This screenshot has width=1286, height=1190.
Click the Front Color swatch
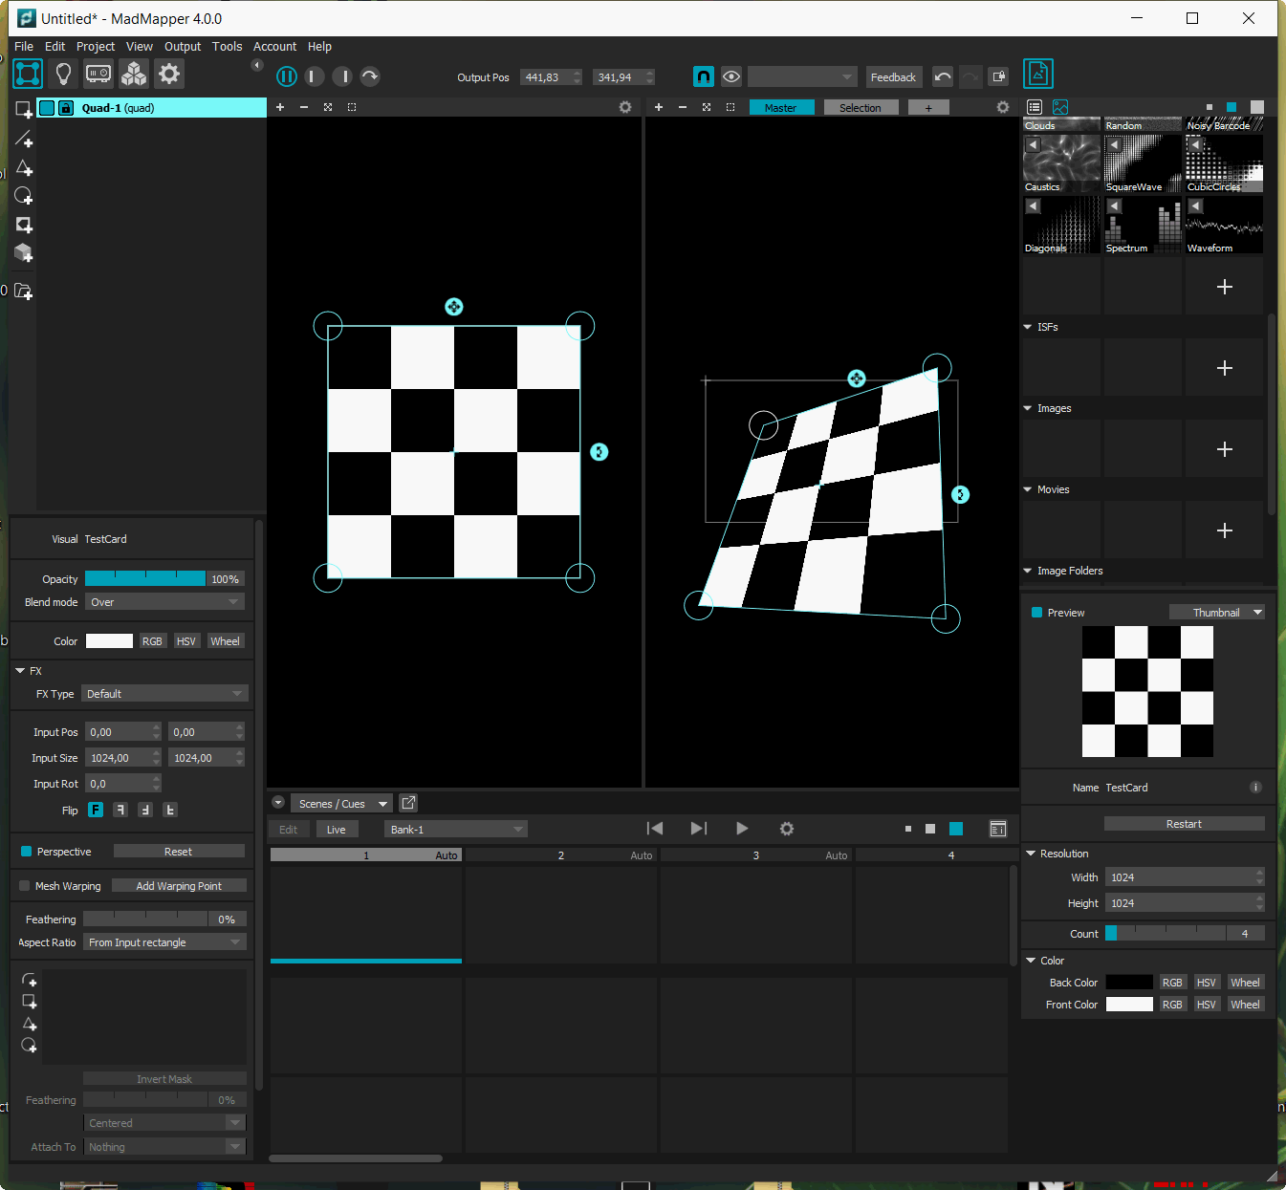point(1129,1005)
